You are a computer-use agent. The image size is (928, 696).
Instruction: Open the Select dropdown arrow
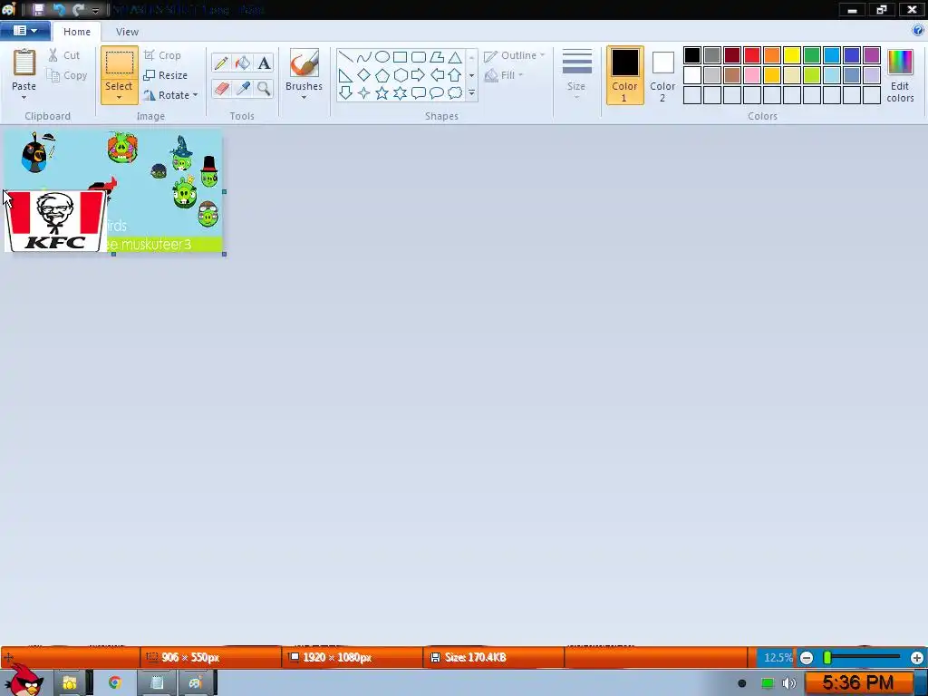click(119, 98)
